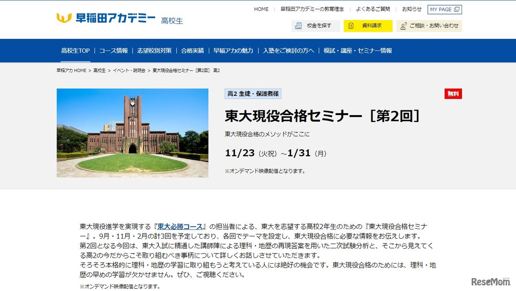Open the HOME page link
The height and width of the screenshot is (291, 516).
coord(261,9)
